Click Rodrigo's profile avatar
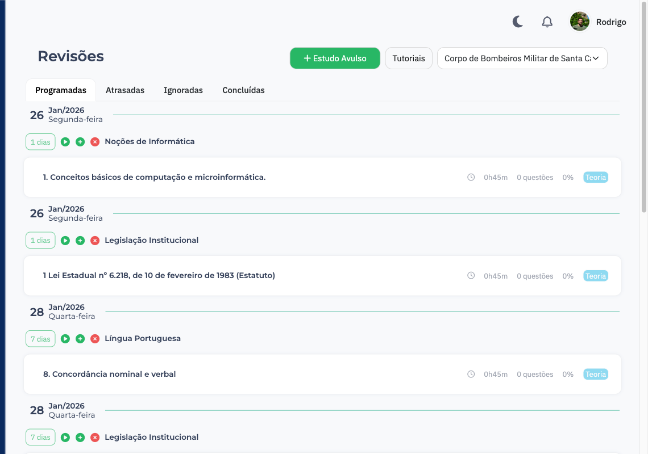This screenshot has height=454, width=648. pyautogui.click(x=580, y=22)
